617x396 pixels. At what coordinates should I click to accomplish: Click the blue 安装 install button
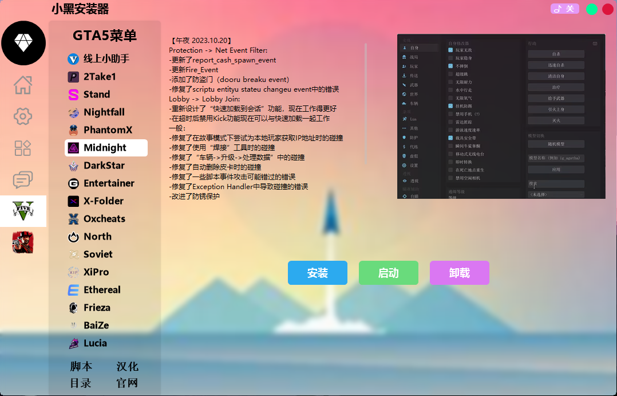318,273
